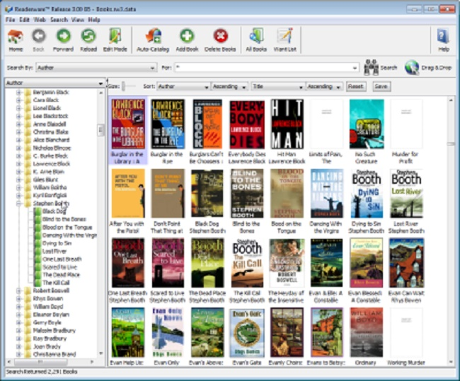Select the Blind to the Bones cover
Screen dimensions: 460x381
(x=247, y=194)
